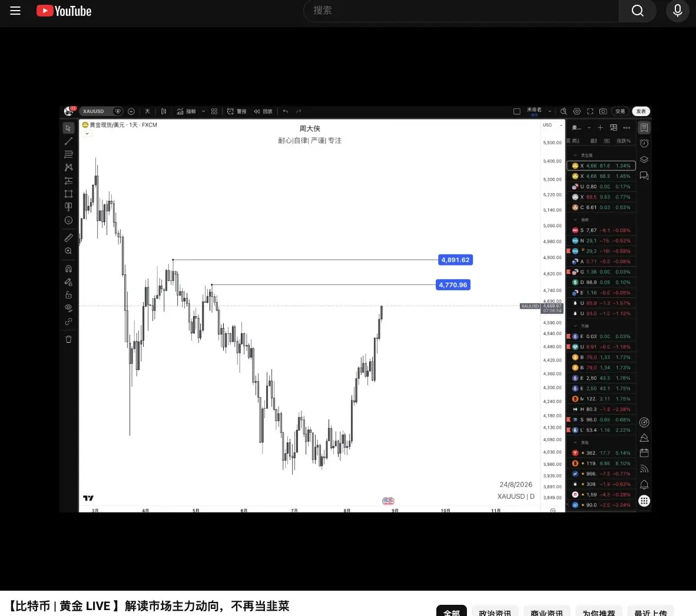Collapse the first watchlist section chevron
This screenshot has height=616, width=696.
[575, 155]
